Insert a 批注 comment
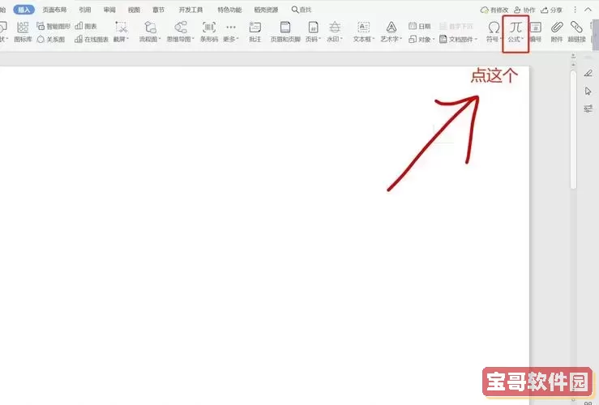The image size is (599, 405). click(255, 32)
